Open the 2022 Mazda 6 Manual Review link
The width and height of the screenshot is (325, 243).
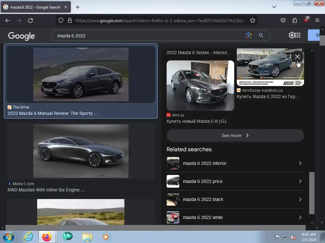pyautogui.click(x=52, y=113)
